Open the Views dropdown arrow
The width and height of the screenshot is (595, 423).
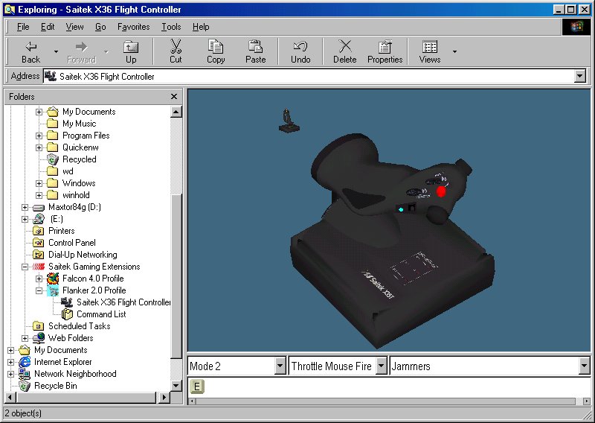pyautogui.click(x=454, y=52)
